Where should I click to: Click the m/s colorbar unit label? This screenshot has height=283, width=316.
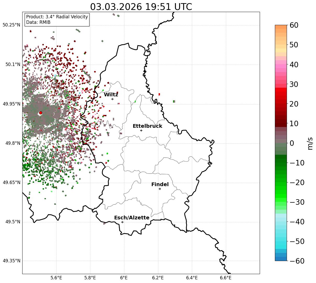click(310, 143)
